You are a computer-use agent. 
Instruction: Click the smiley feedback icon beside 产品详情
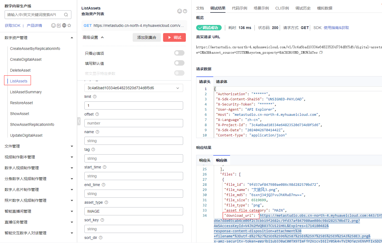pos(53,25)
